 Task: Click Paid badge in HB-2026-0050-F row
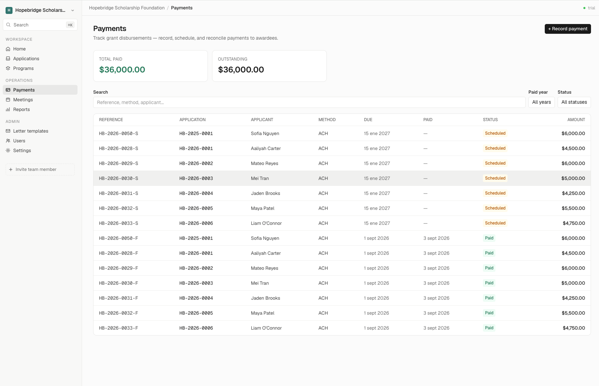pos(489,238)
